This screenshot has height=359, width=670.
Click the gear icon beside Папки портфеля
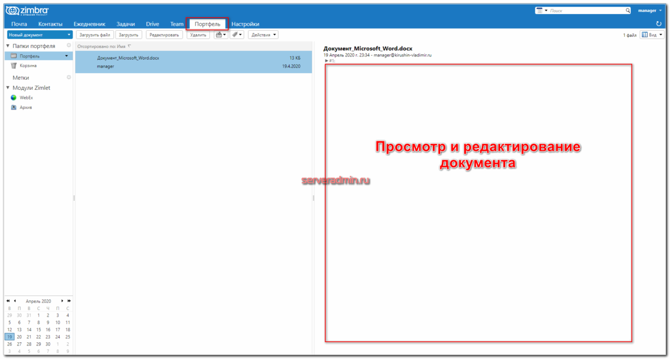[69, 45]
